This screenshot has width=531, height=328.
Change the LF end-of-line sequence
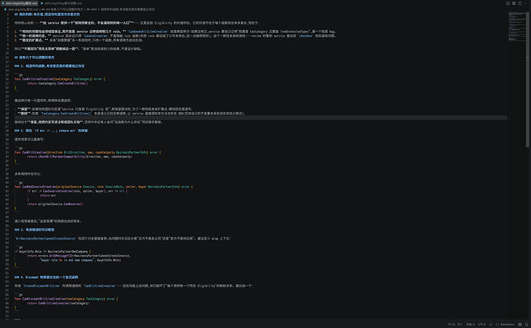[490, 324]
